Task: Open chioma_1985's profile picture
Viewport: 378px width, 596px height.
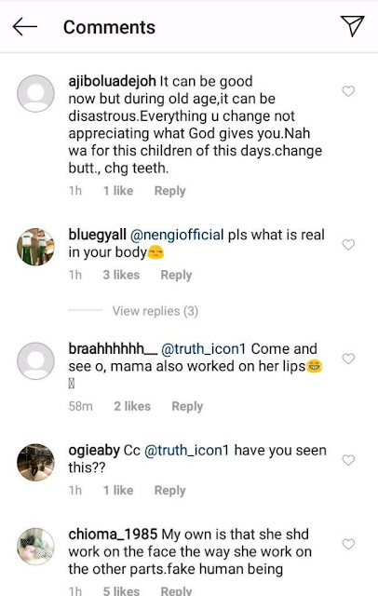Action: [35, 547]
